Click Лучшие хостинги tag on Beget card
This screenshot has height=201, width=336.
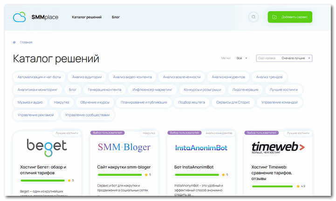coord(67,133)
